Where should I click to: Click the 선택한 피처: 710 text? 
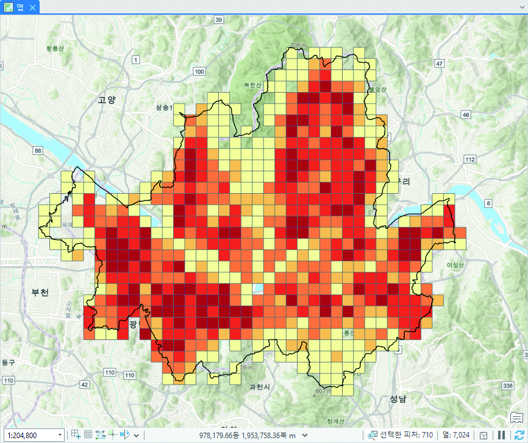[406, 435]
